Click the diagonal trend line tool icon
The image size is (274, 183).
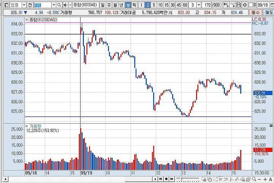coord(237,179)
